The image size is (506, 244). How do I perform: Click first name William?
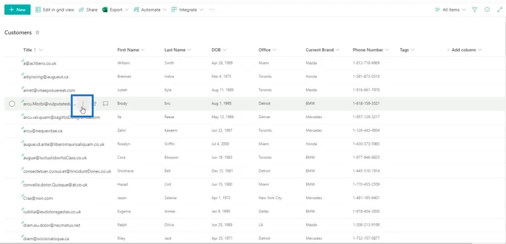point(123,63)
